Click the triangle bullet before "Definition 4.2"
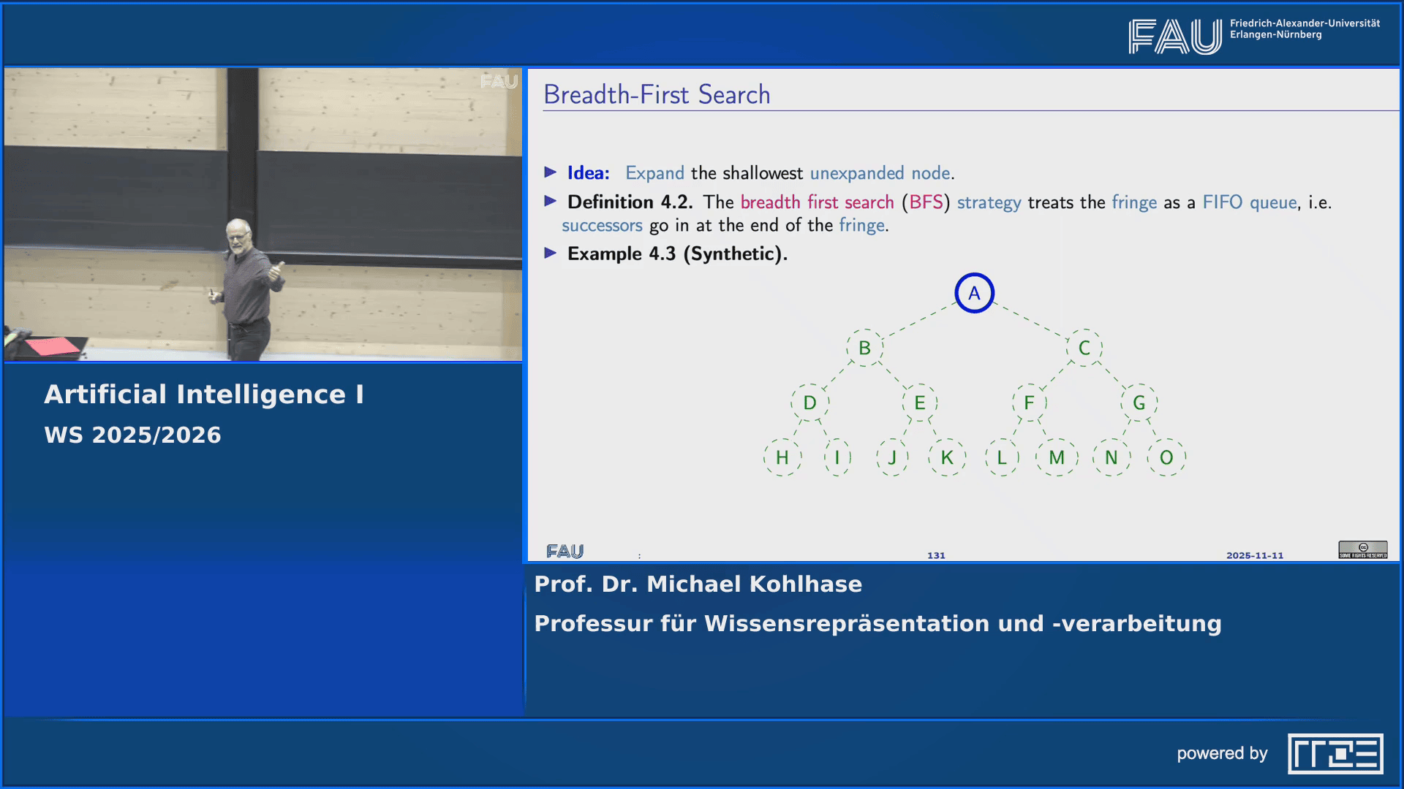 click(x=551, y=202)
